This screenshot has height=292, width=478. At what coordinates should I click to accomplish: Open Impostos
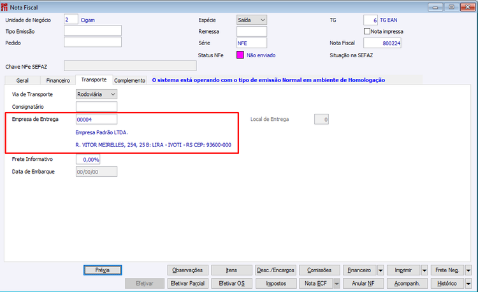click(x=275, y=284)
